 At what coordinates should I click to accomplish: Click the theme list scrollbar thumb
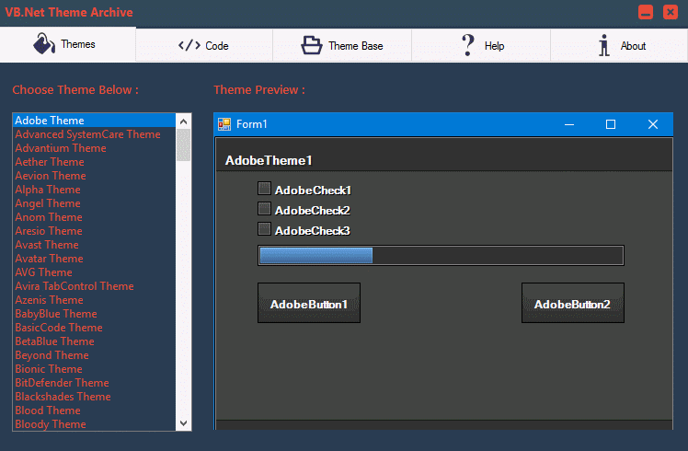point(183,145)
